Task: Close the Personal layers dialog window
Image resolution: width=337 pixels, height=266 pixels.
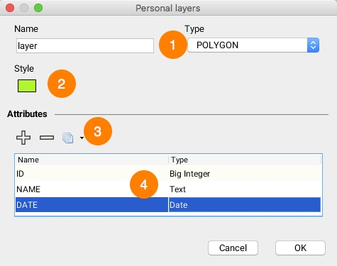Action: pos(10,8)
